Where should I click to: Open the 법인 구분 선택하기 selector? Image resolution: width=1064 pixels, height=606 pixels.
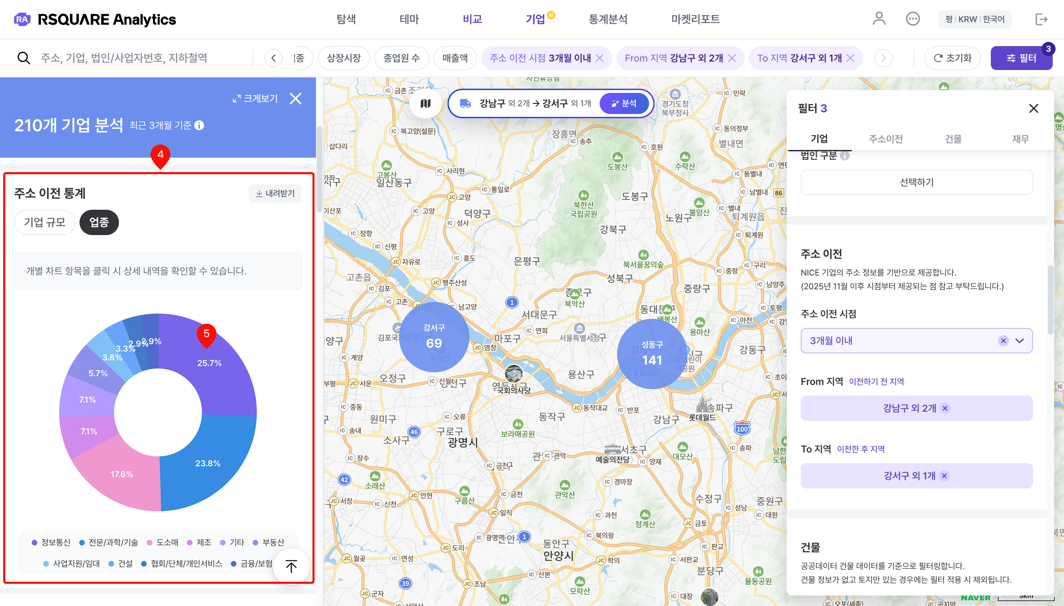916,182
